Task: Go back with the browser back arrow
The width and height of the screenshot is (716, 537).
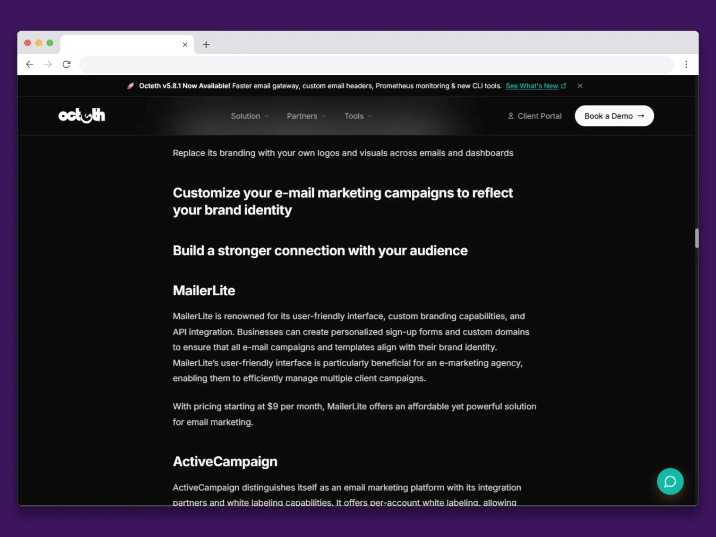Action: [x=29, y=64]
